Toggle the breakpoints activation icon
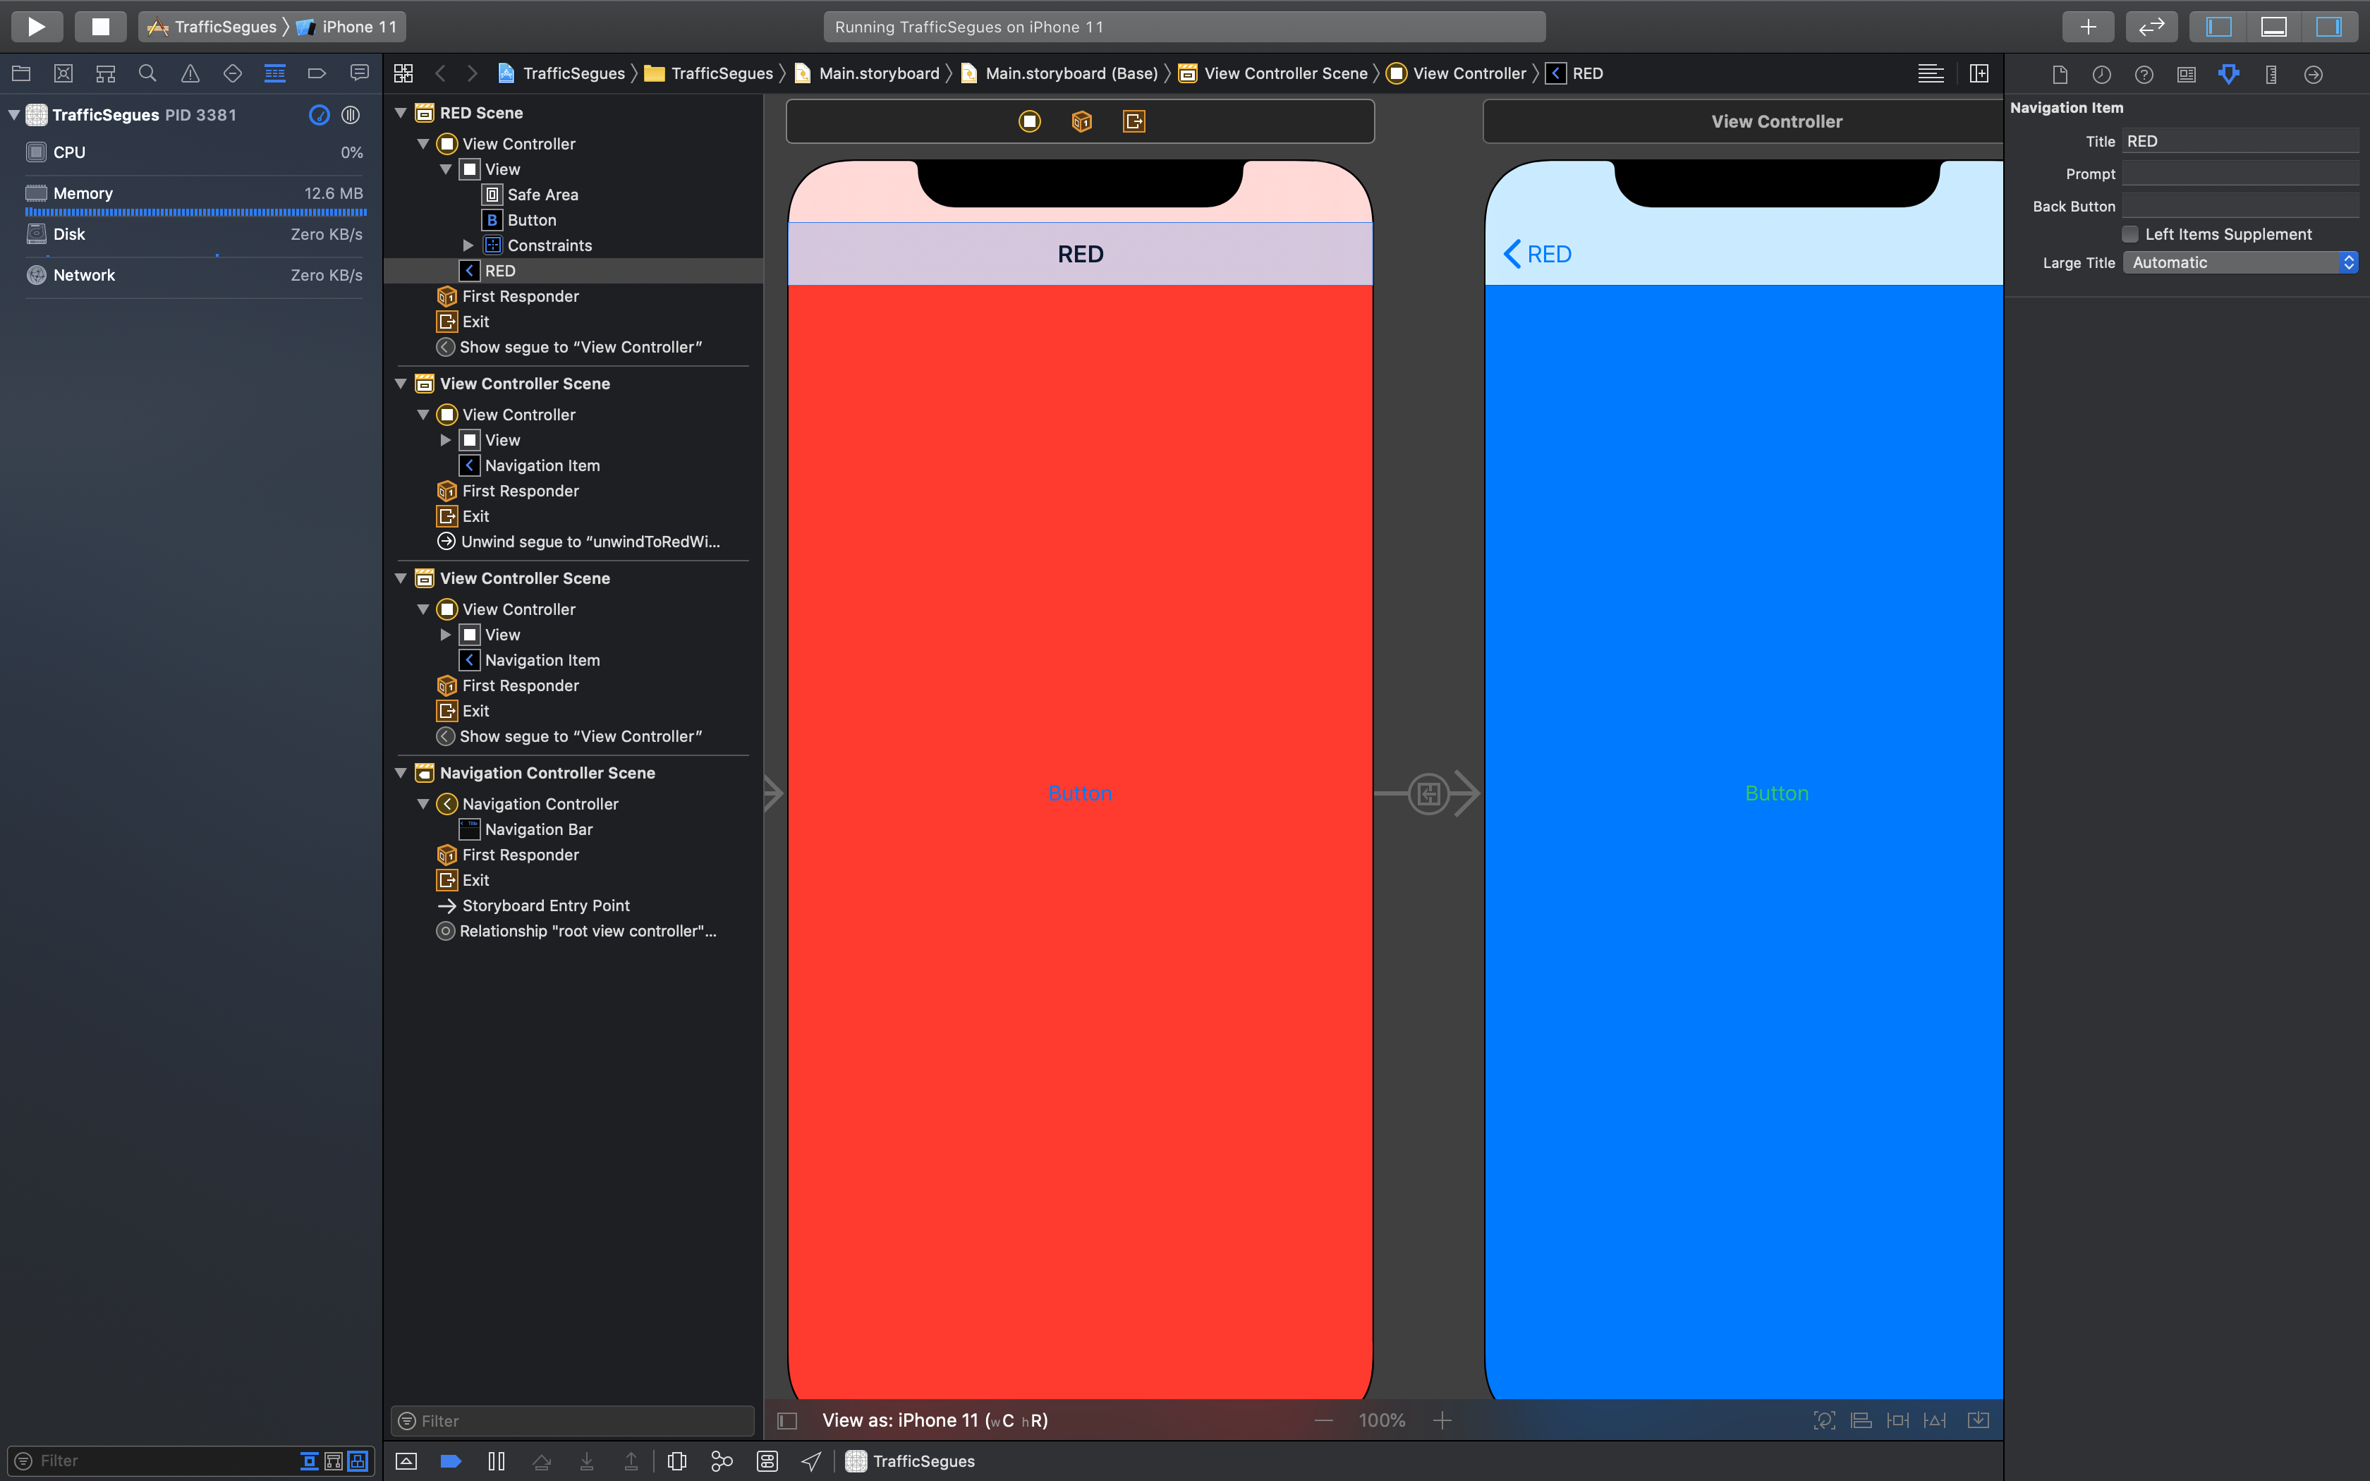Viewport: 2370px width, 1481px height. pyautogui.click(x=451, y=1461)
